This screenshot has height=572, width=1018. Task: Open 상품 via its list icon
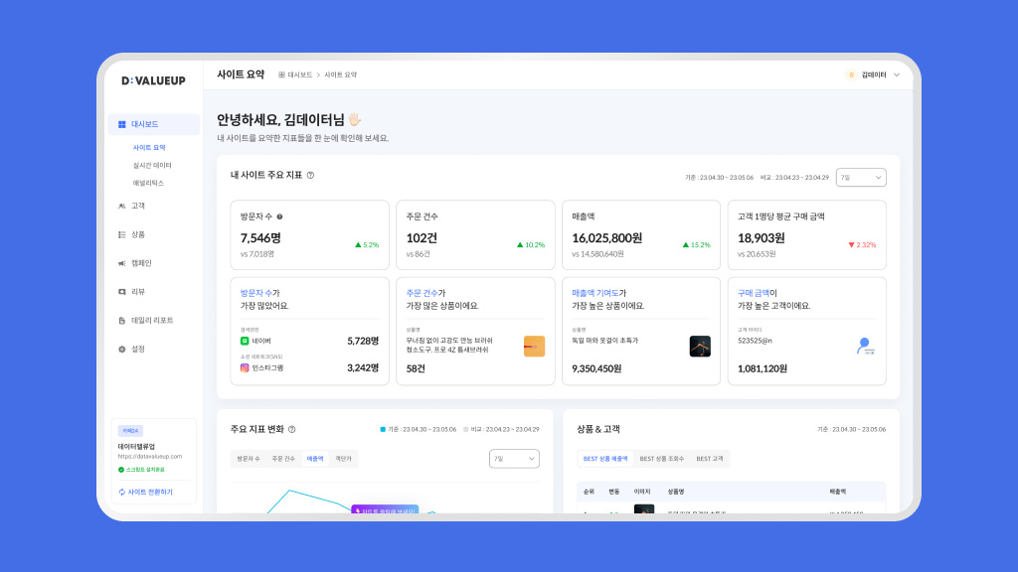click(122, 234)
